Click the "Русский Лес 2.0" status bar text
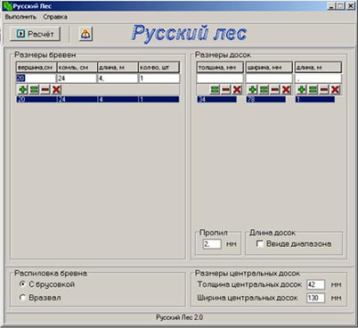 tap(180, 317)
